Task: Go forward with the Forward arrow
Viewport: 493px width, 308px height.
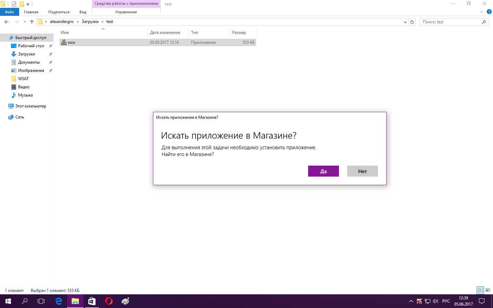Action: point(16,22)
